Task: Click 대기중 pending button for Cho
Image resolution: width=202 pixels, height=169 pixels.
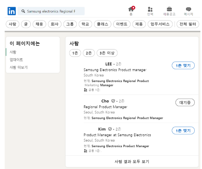Action: coord(185,103)
